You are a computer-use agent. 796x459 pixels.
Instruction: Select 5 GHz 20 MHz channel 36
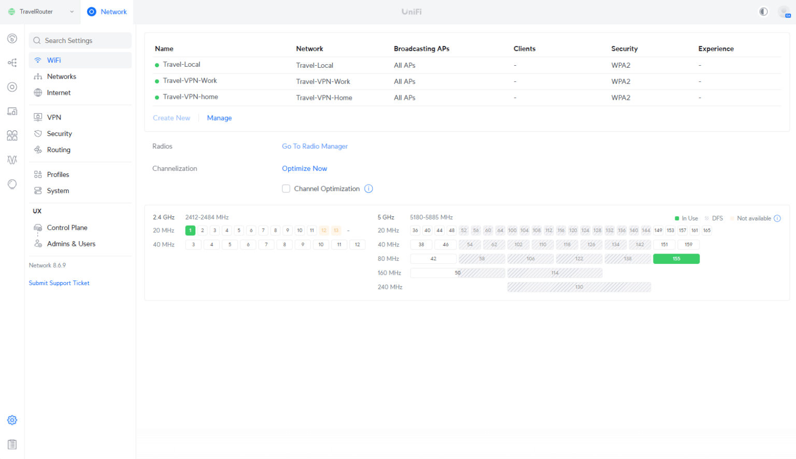pyautogui.click(x=415, y=230)
